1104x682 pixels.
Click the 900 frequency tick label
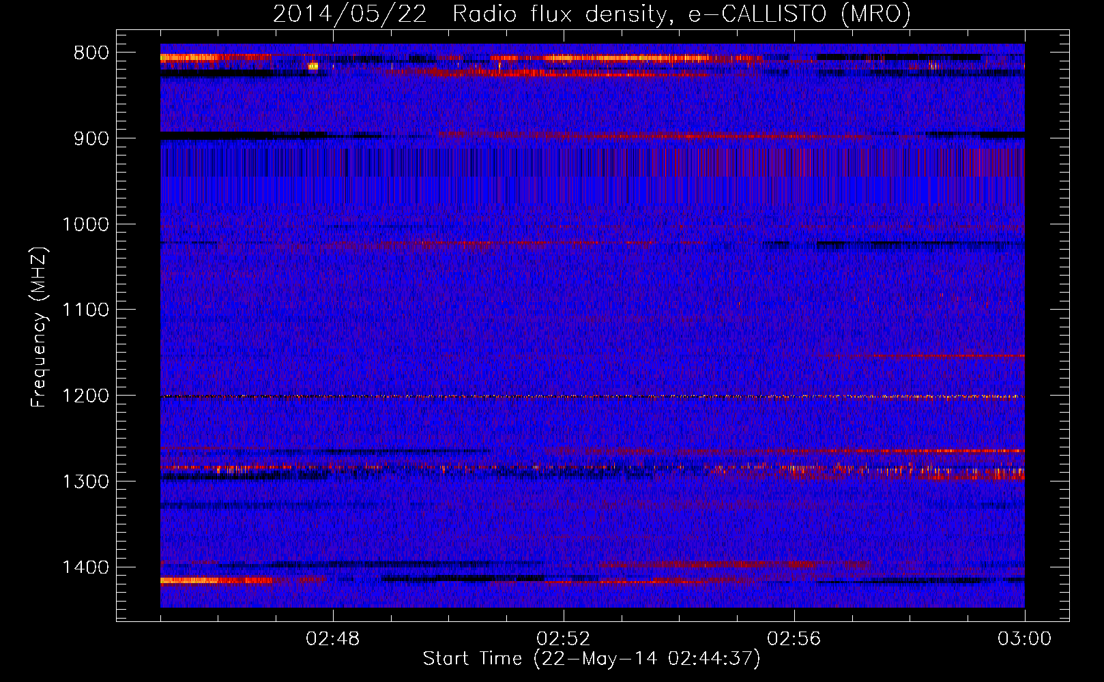tap(91, 138)
